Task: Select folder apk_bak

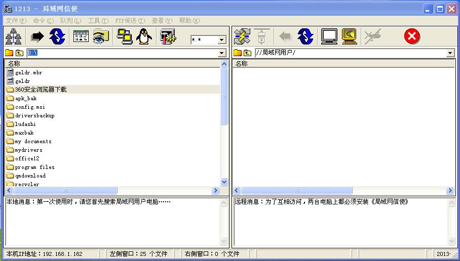Action: (26, 98)
